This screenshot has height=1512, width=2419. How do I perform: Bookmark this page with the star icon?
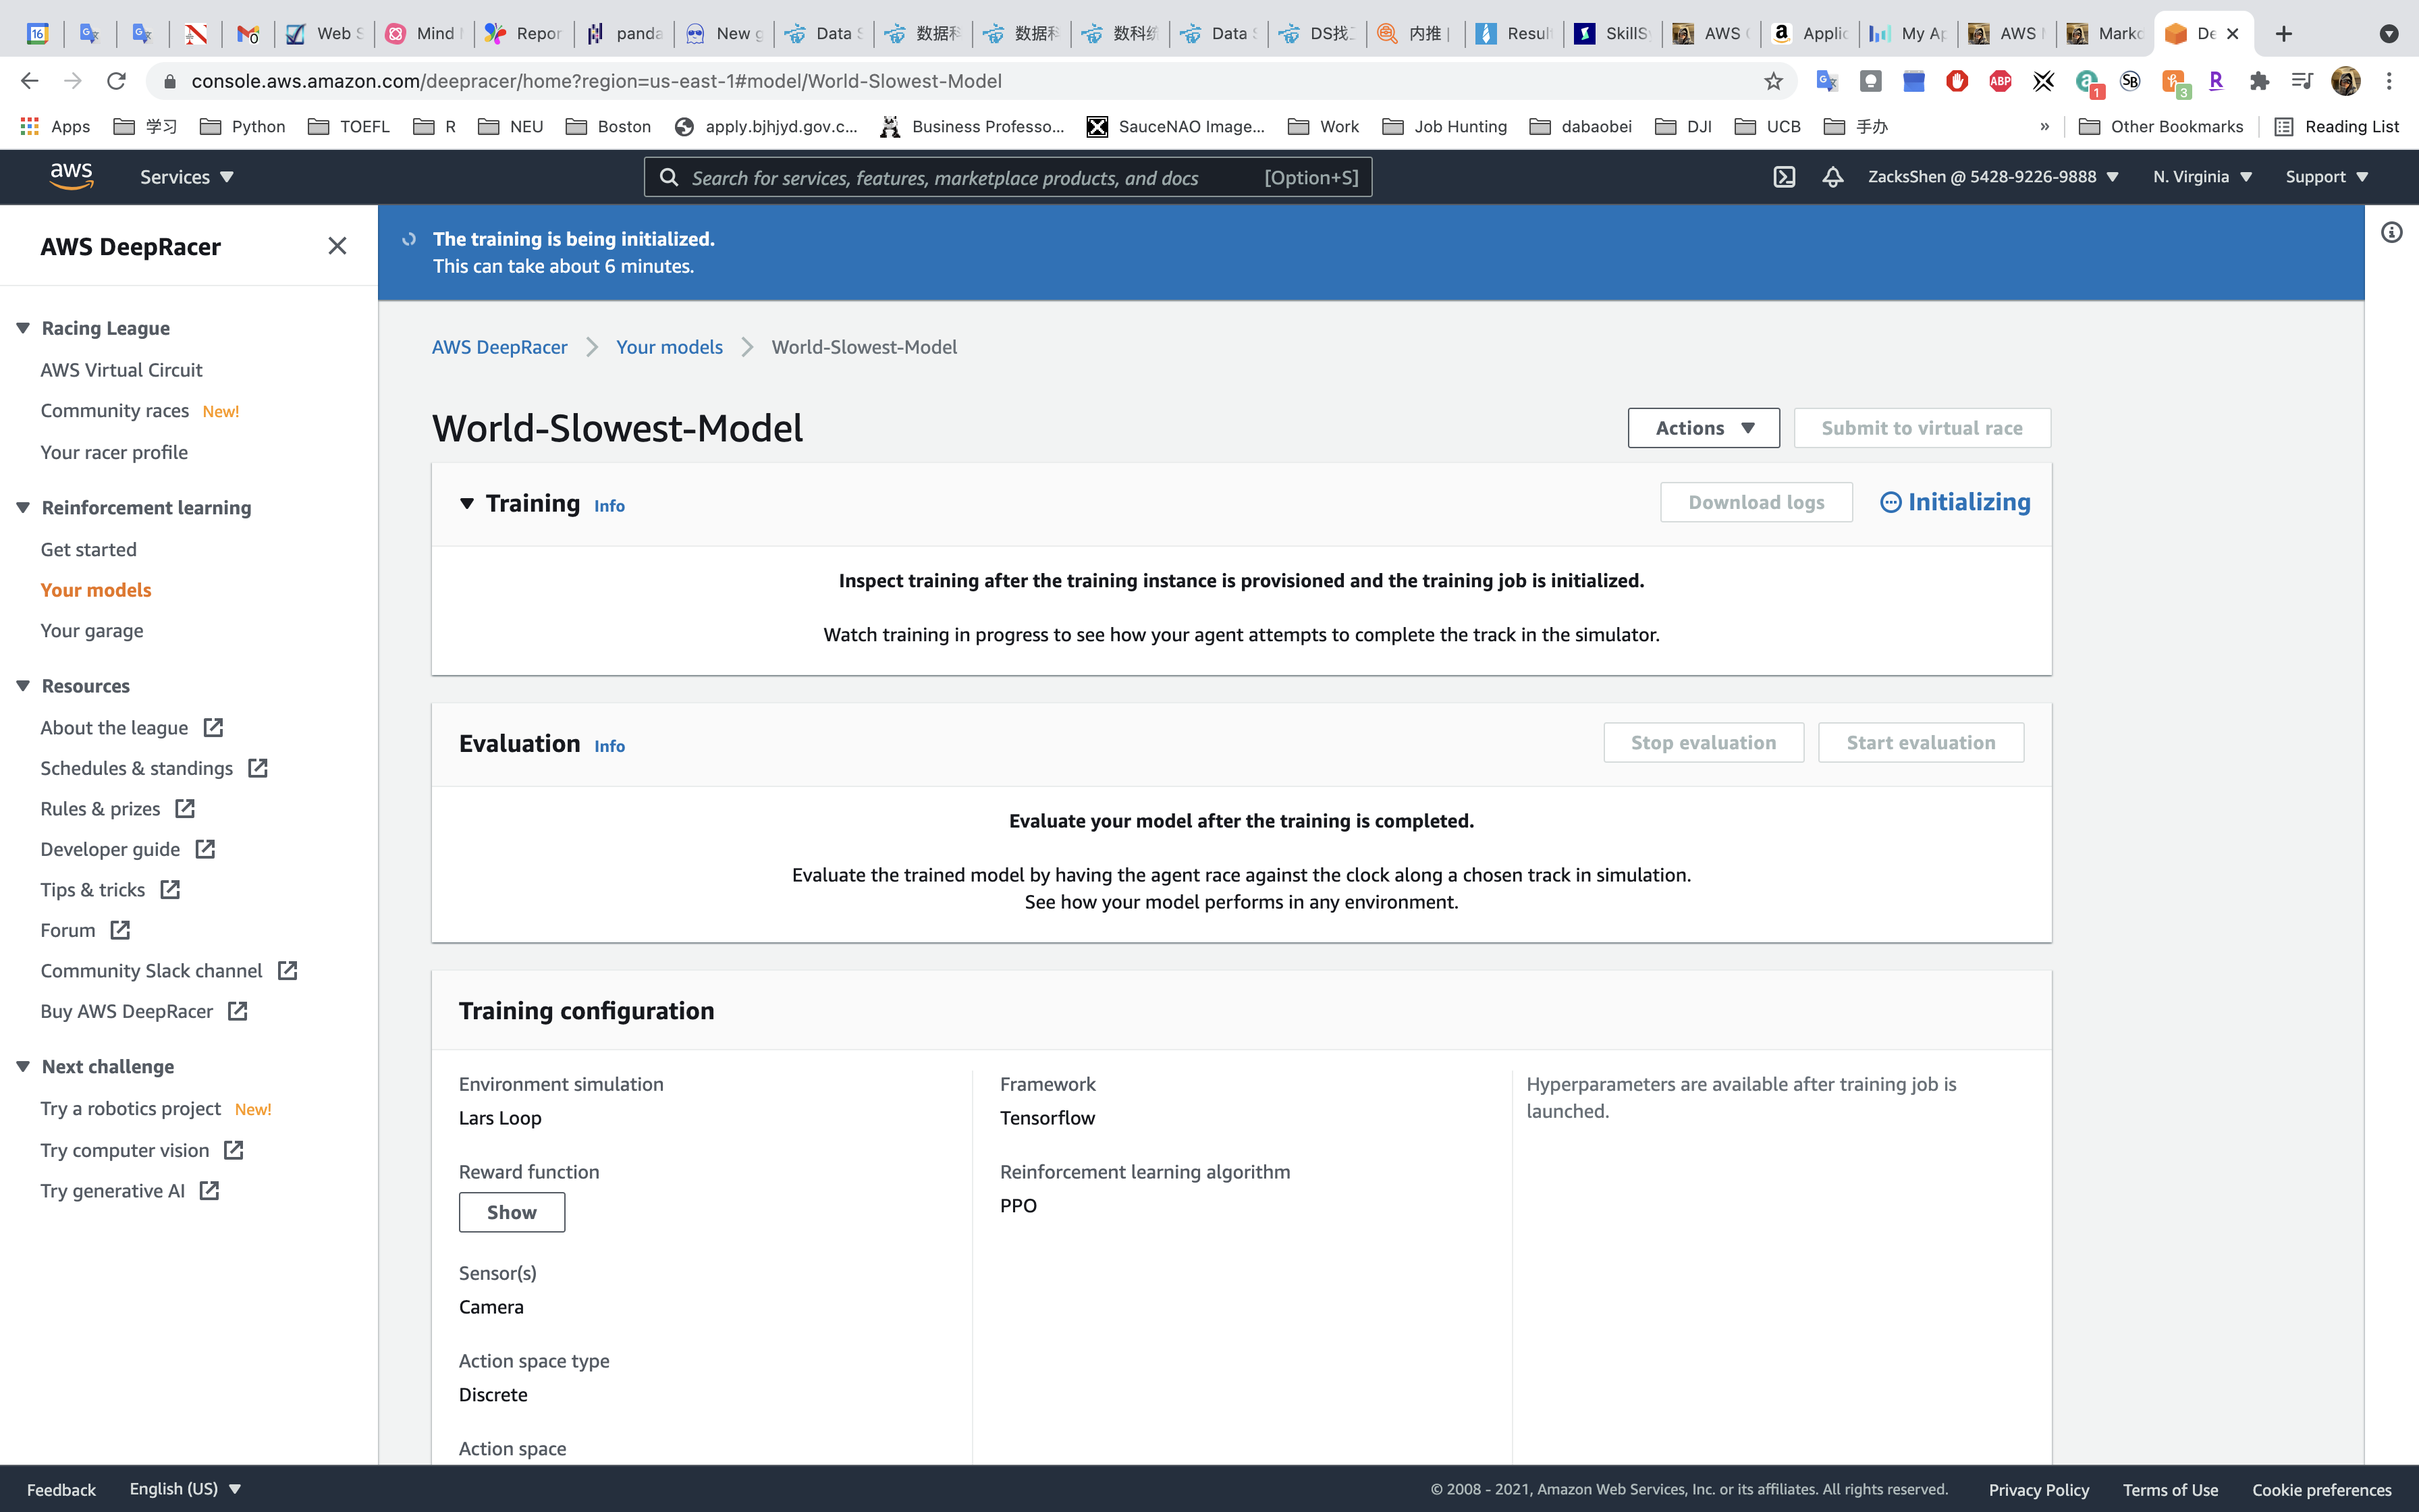coord(1773,81)
